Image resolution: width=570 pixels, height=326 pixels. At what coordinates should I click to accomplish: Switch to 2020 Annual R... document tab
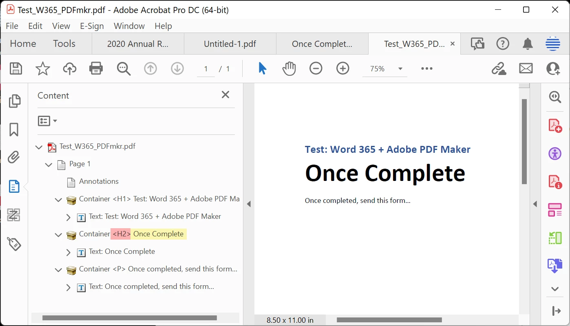click(138, 44)
